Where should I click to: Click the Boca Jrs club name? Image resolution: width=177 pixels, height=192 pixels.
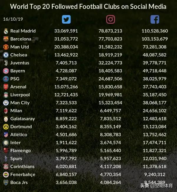coord(19,183)
